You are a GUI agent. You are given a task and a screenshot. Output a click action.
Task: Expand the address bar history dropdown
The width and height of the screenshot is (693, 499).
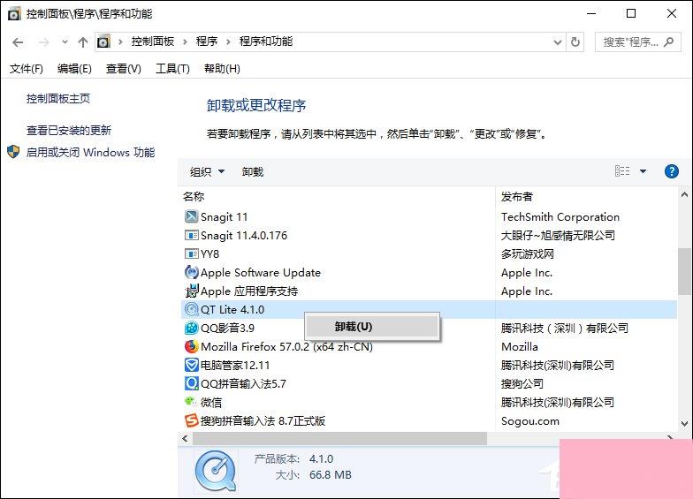[557, 42]
